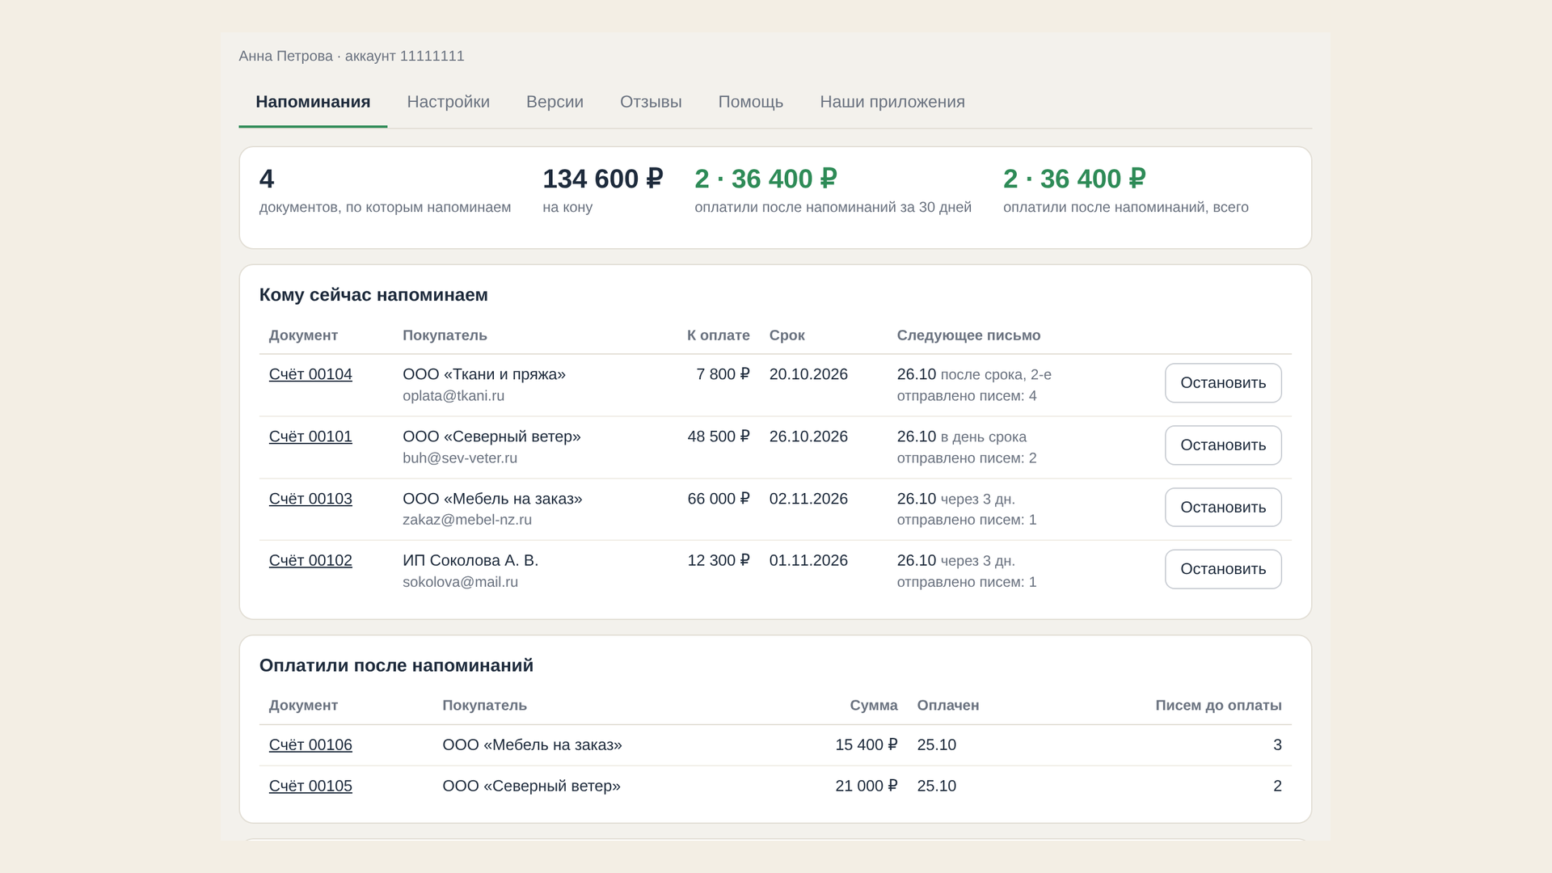The width and height of the screenshot is (1552, 873).
Task: Click the oplata@tkani.ru email address
Action: 453,396
